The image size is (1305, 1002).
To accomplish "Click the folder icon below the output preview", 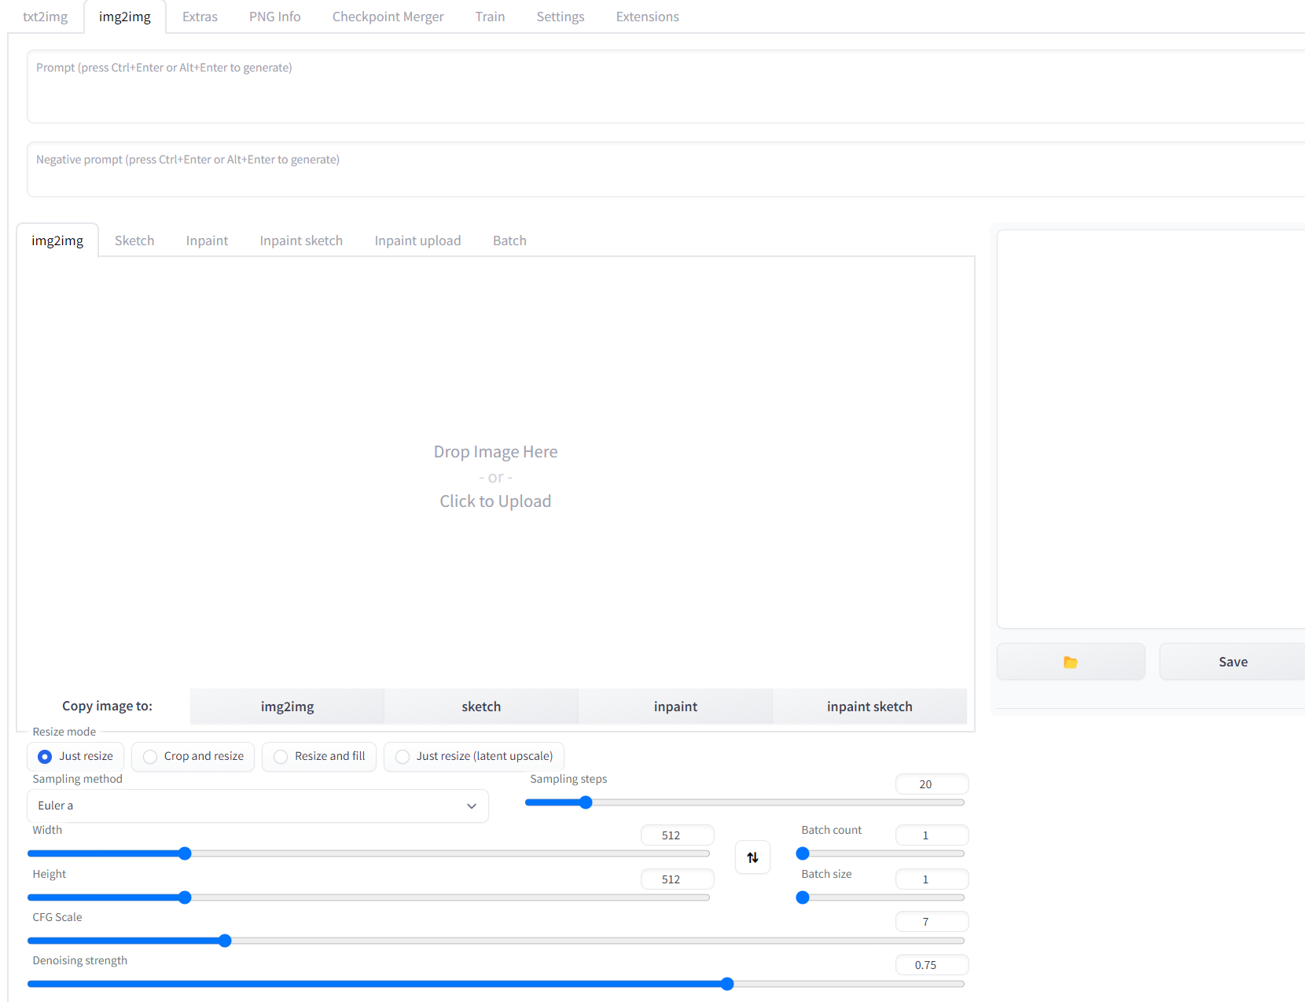I will 1071,661.
